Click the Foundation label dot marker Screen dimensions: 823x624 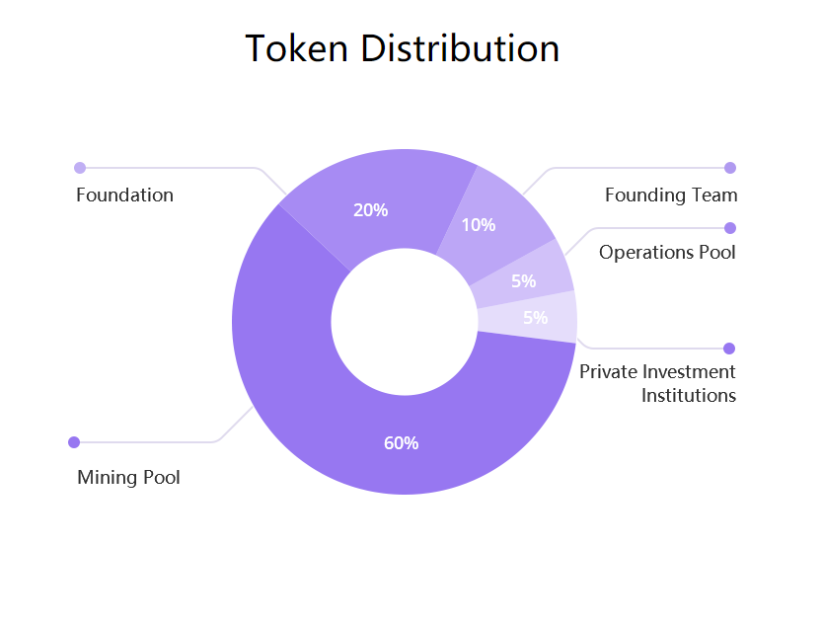(x=80, y=168)
